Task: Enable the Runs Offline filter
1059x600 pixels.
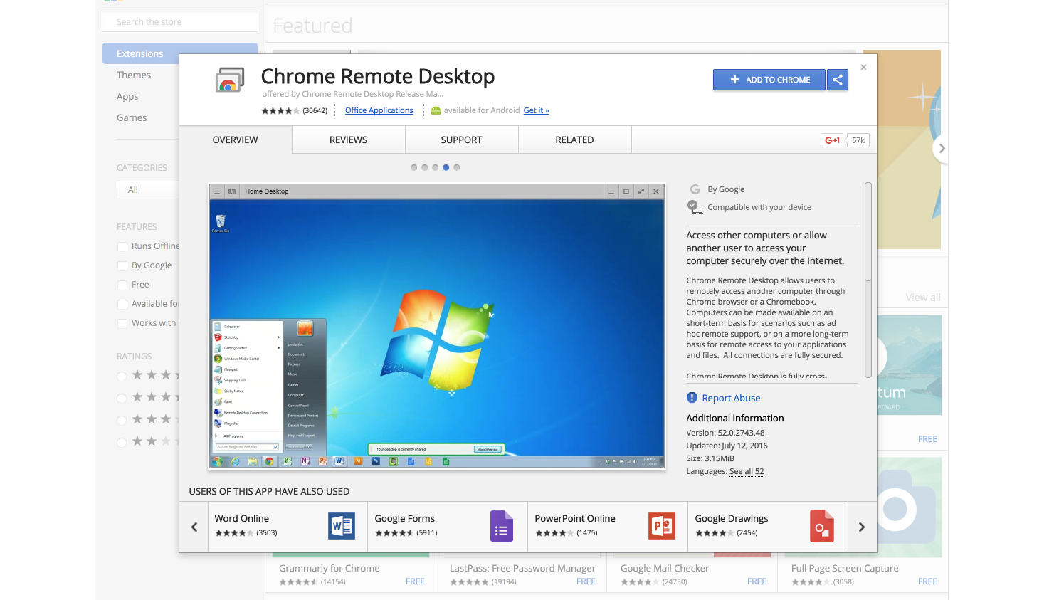Action: click(x=122, y=246)
